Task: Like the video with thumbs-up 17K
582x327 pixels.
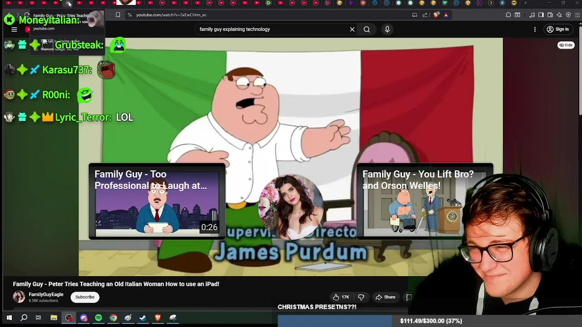Action: click(341, 297)
